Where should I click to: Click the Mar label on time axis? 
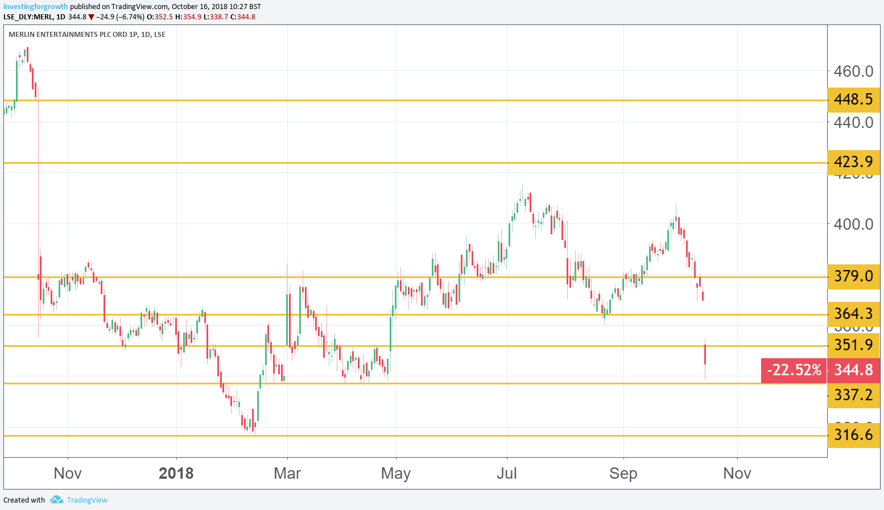tap(287, 473)
